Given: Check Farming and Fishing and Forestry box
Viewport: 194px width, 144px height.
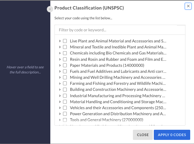Looking at the screenshot, I should tap(65, 83).
